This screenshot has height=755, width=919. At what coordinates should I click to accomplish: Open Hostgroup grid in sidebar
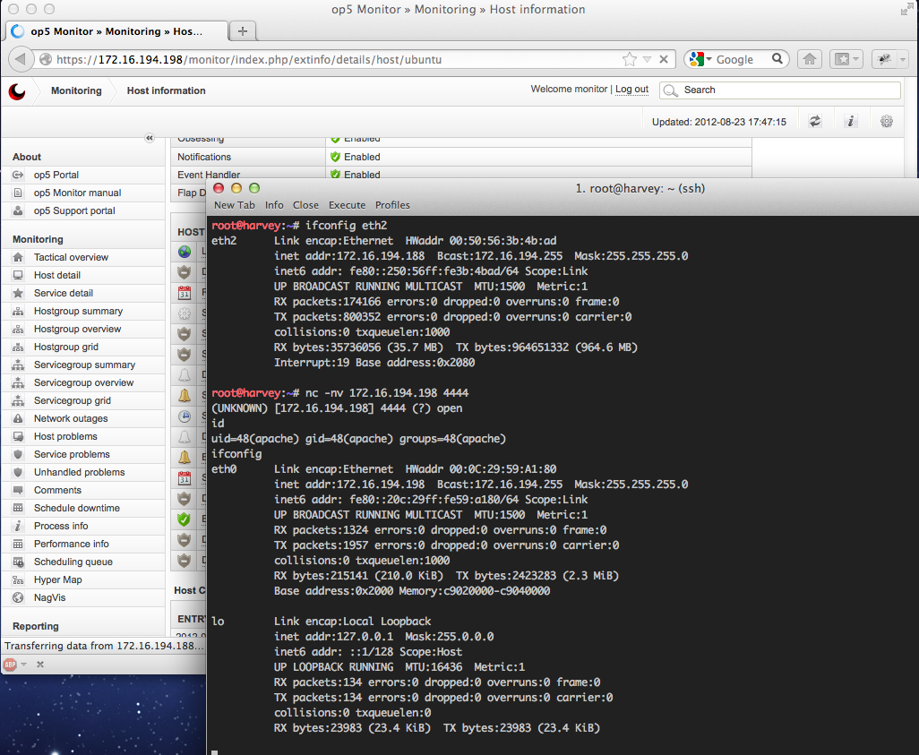tap(66, 347)
